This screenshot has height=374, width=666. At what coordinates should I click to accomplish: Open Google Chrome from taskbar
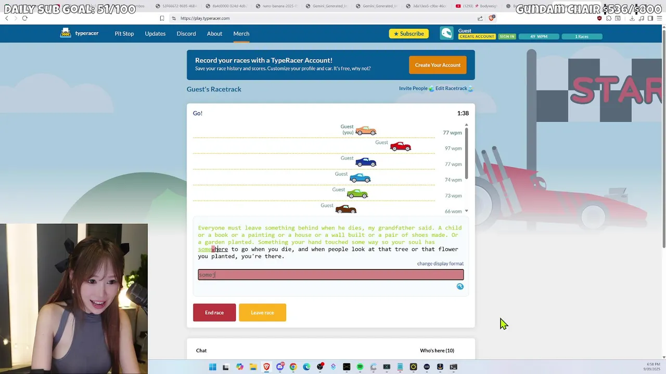click(x=293, y=367)
